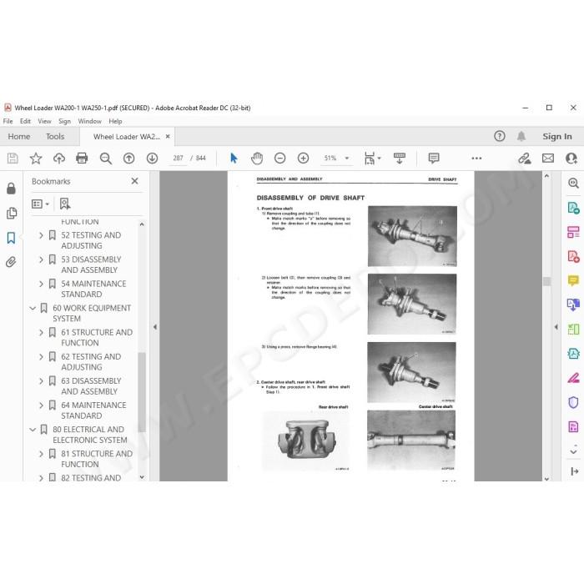Viewport: 584px width, 584px height.
Task: Expand right tools pane button
Action: [x=574, y=471]
